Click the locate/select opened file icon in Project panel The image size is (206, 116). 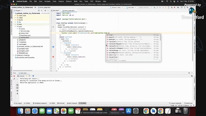(39, 11)
